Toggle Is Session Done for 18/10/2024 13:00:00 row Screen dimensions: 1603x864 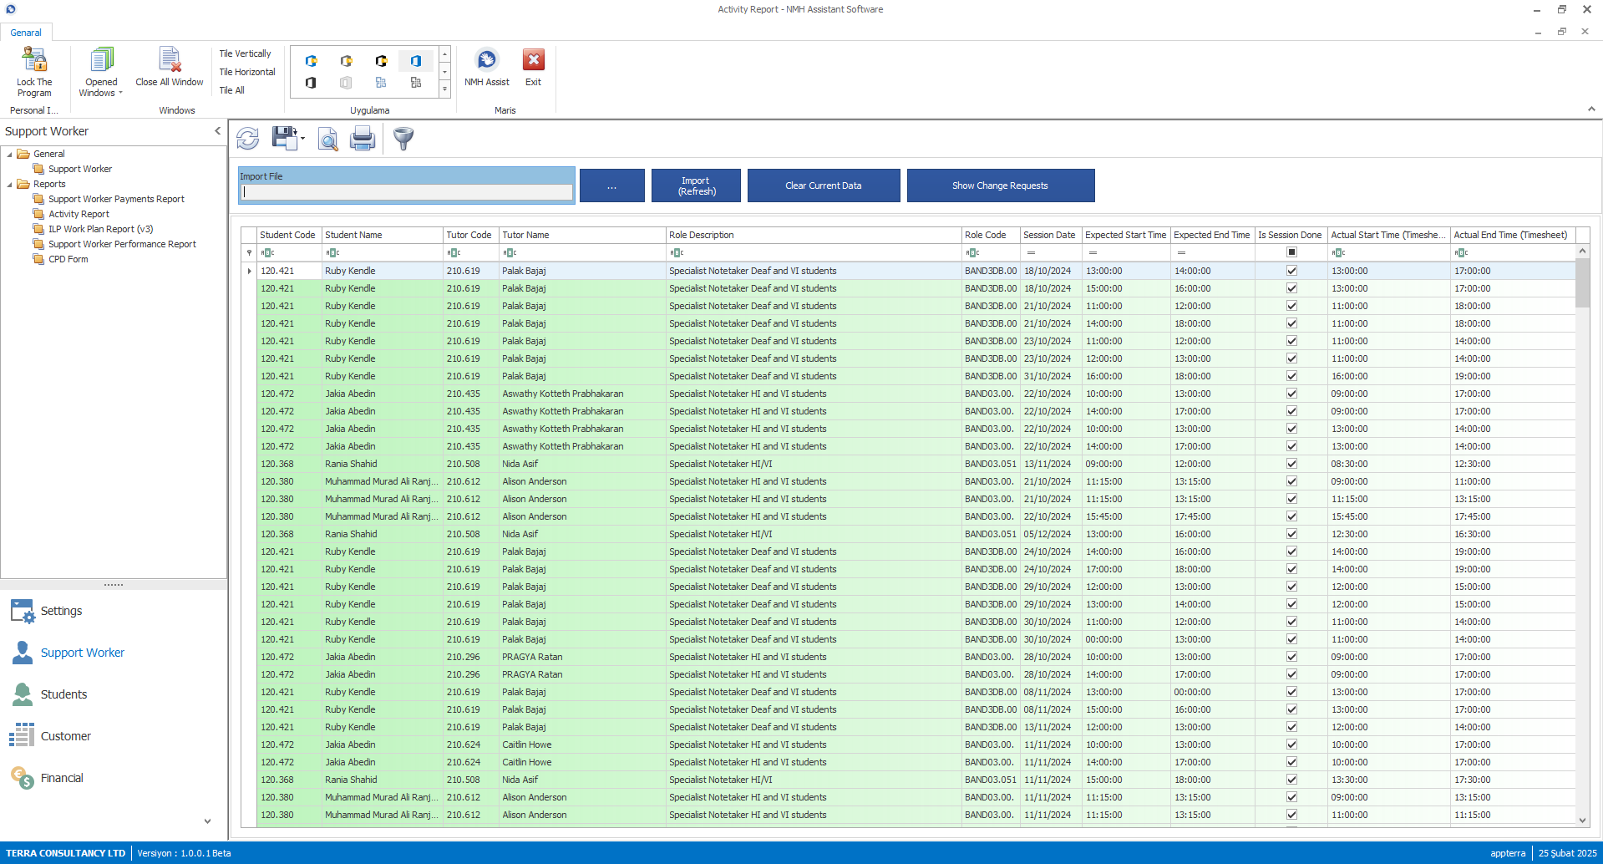[1291, 271]
